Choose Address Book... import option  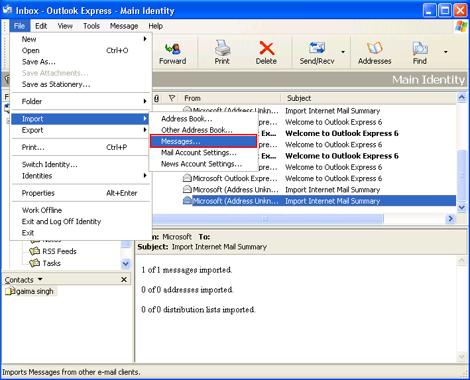point(204,119)
